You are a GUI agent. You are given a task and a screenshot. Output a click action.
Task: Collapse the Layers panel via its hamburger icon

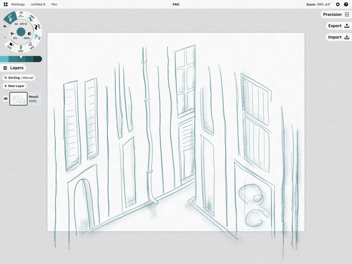point(5,67)
